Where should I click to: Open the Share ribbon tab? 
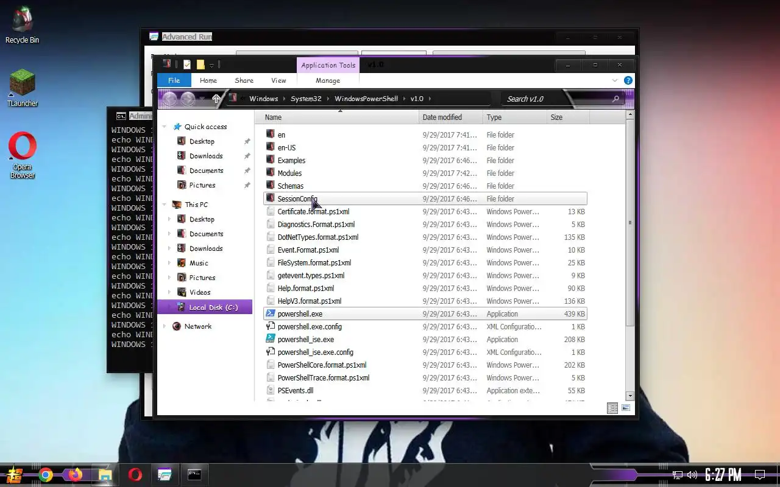coord(244,80)
